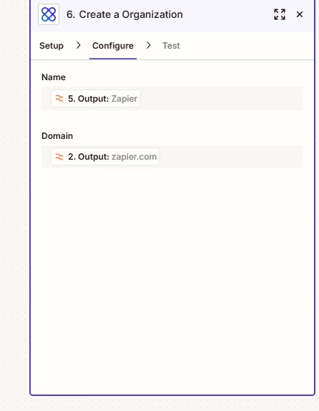Screen dimensions: 319x411
Task: Click the chevron between Configure and Test
Action: coord(149,45)
